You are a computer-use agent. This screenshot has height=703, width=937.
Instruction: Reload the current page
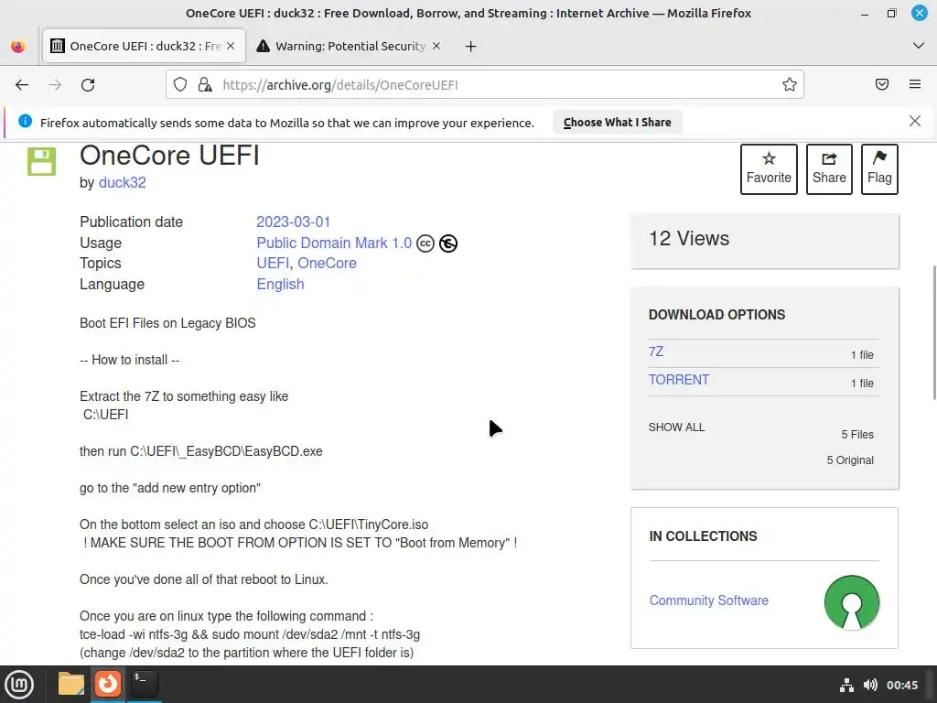(88, 85)
